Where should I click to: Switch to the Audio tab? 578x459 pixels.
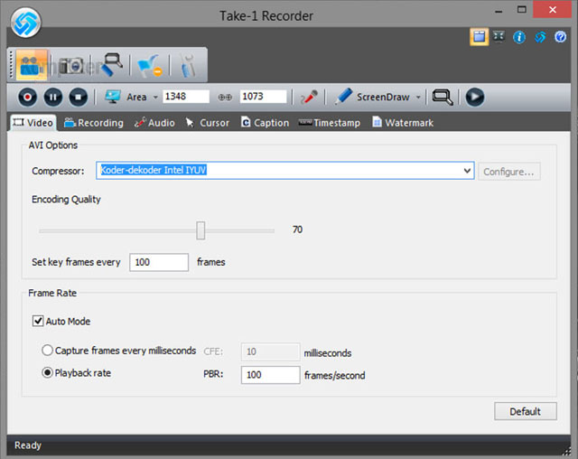click(x=154, y=123)
